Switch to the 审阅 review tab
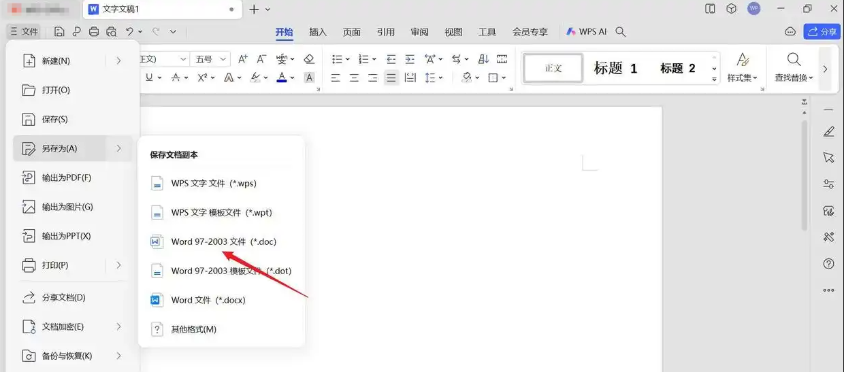Screen dimensions: 844x372 pyautogui.click(x=420, y=32)
